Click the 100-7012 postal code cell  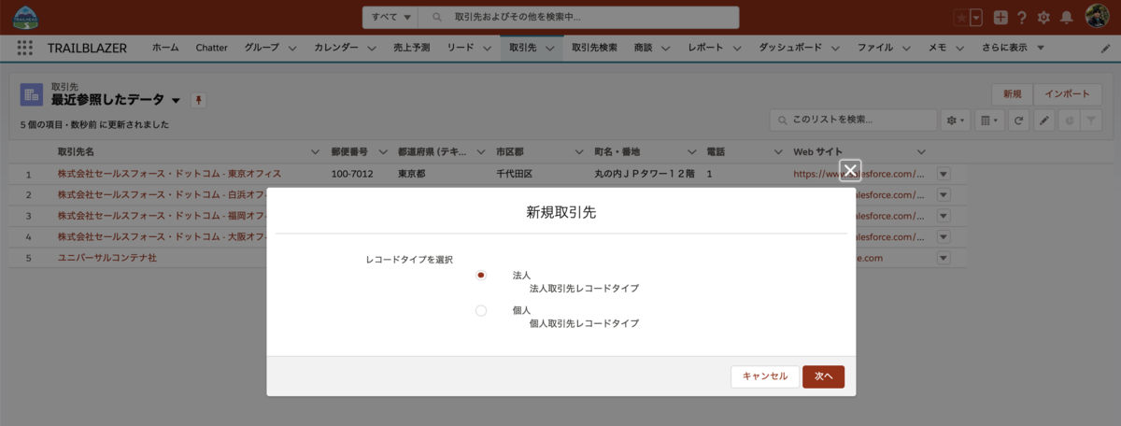click(353, 174)
